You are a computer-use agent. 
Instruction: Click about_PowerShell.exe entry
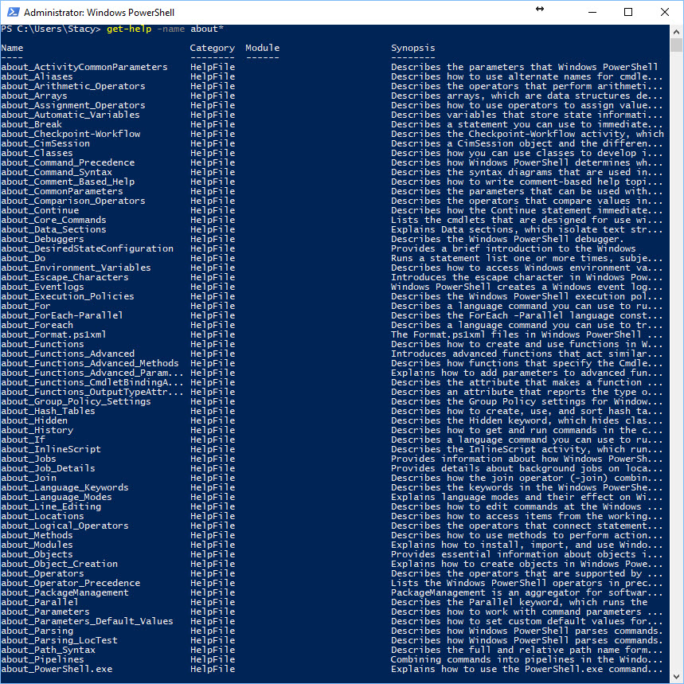pyautogui.click(x=57, y=670)
